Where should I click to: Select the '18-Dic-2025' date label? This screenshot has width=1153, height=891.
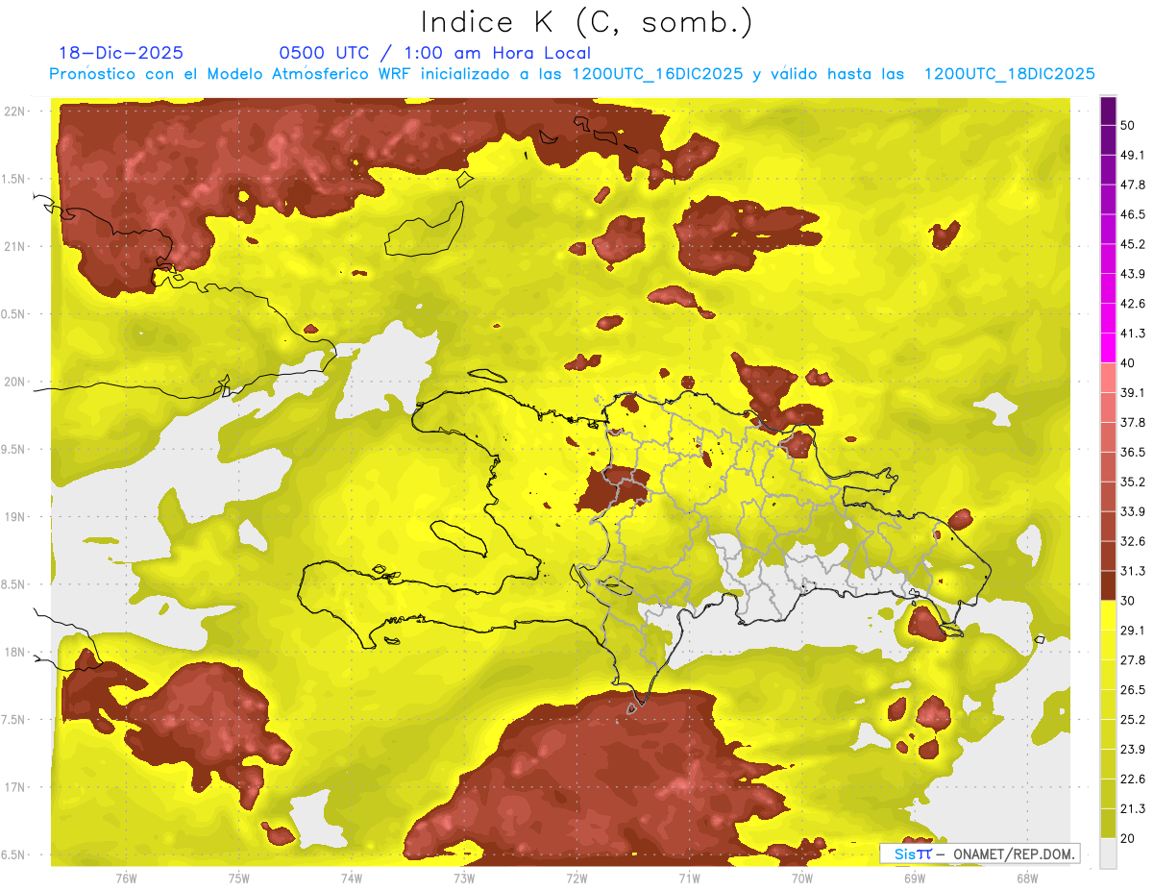coord(121,53)
